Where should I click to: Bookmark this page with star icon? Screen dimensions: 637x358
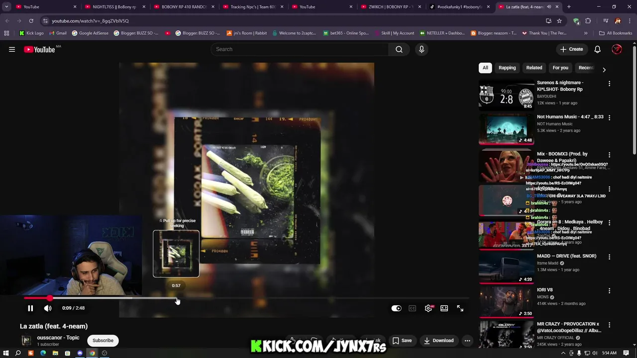pyautogui.click(x=559, y=21)
